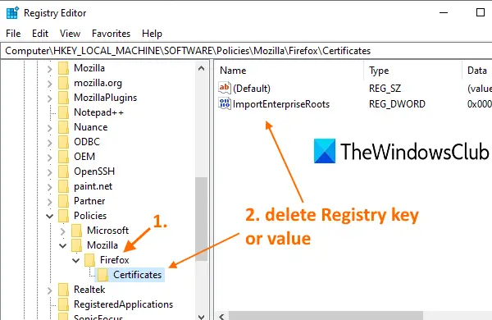Click the Registry Editor title bar icon

click(12, 13)
